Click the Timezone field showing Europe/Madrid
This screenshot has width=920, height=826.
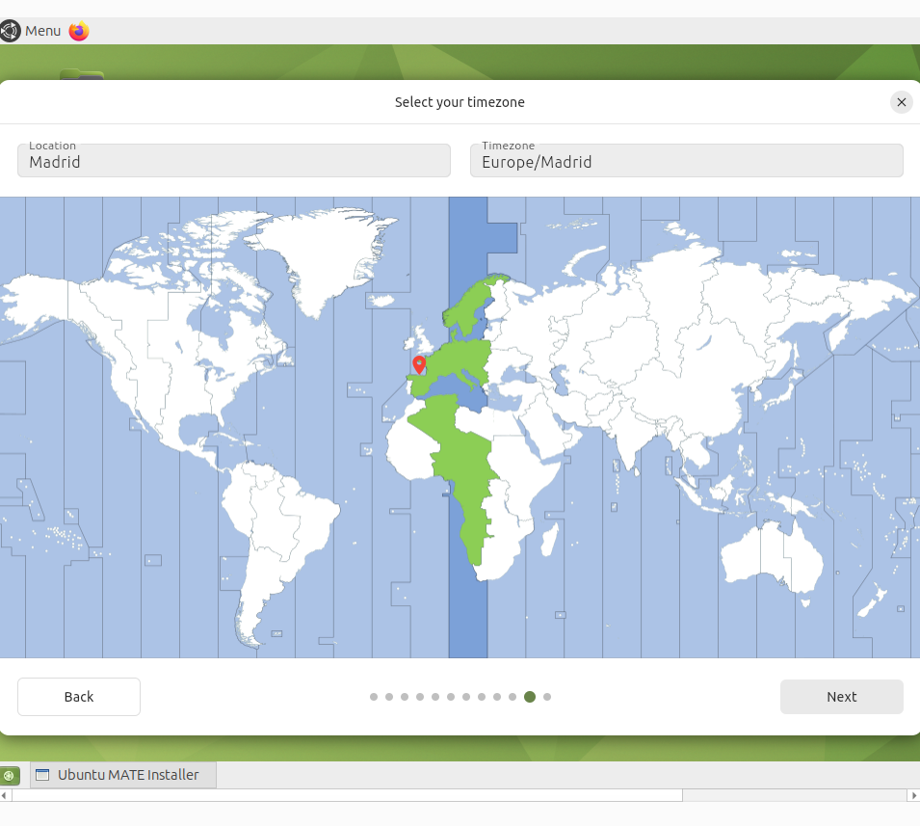point(687,160)
